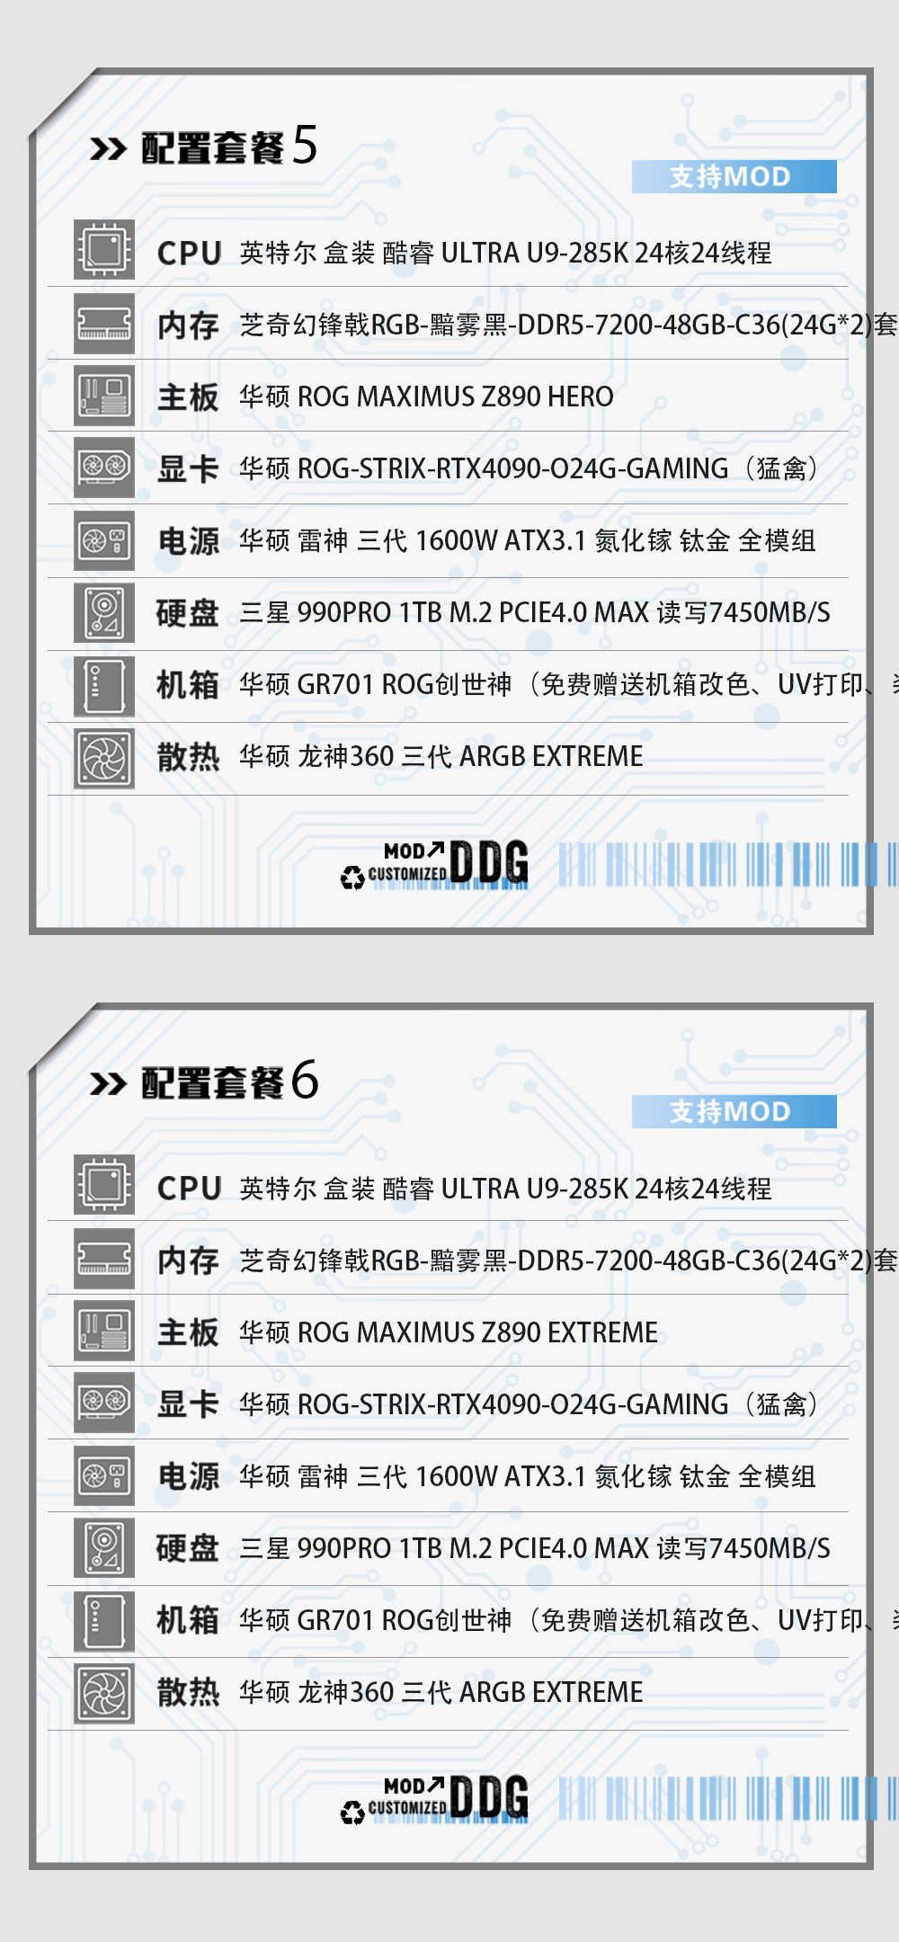Image resolution: width=899 pixels, height=1942 pixels.
Task: Click the 硬盘 label in 配置套餐6
Action: click(188, 1548)
